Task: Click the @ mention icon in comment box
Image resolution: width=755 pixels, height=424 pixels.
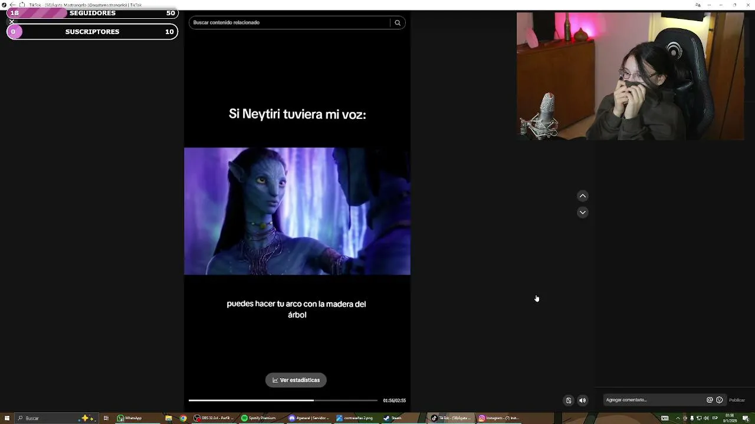Action: (x=710, y=400)
